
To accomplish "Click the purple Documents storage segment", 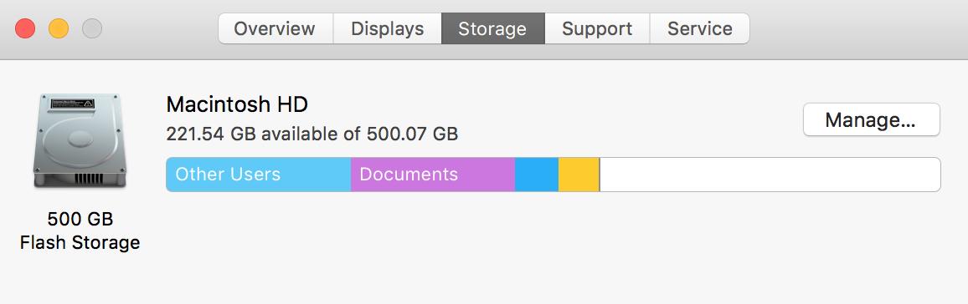I will pos(433,175).
